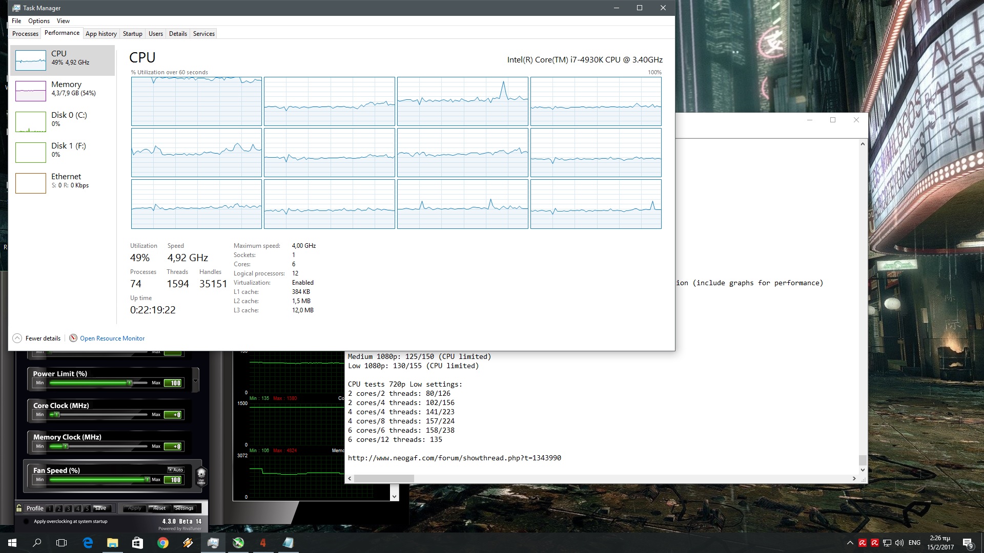Expand the Power Limit dropdown arrow

point(195,380)
